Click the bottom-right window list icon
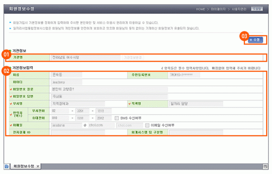272x174 pixels. tap(265, 167)
